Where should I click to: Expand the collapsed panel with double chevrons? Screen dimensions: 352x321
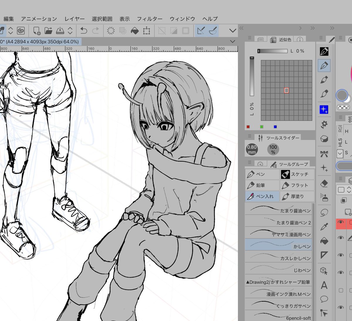(x=313, y=28)
